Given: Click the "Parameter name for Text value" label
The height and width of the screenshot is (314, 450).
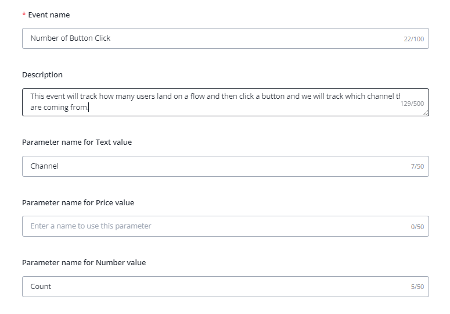Looking at the screenshot, I should (x=77, y=142).
